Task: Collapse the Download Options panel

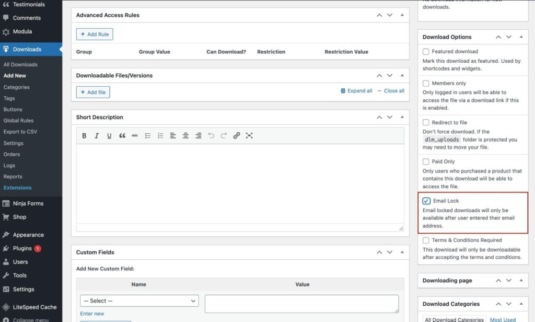Action: (x=520, y=37)
